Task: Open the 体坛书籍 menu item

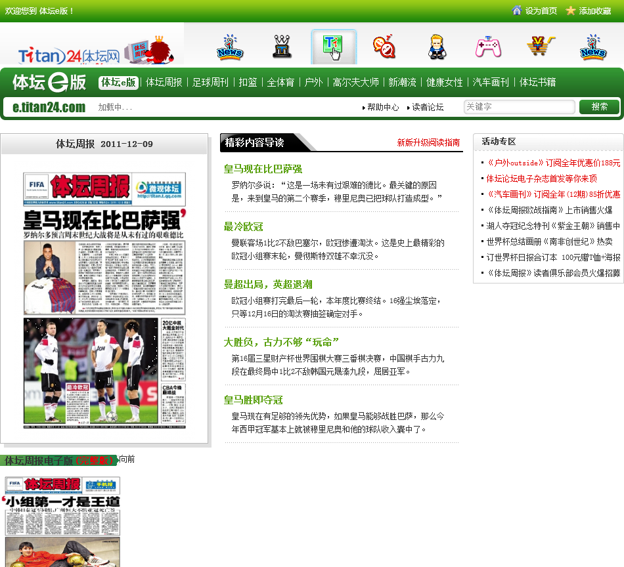Action: (538, 82)
